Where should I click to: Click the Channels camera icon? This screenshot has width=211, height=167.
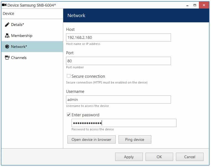coord(7,58)
